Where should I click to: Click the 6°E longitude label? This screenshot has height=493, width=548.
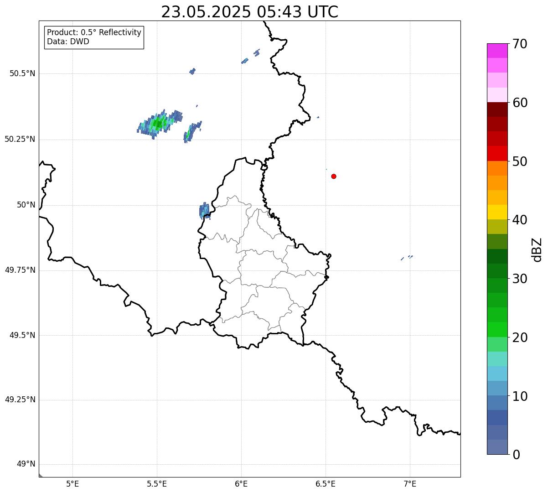coord(241,483)
